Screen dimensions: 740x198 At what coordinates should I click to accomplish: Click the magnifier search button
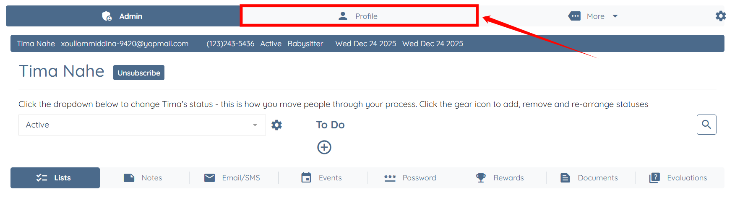pyautogui.click(x=706, y=125)
